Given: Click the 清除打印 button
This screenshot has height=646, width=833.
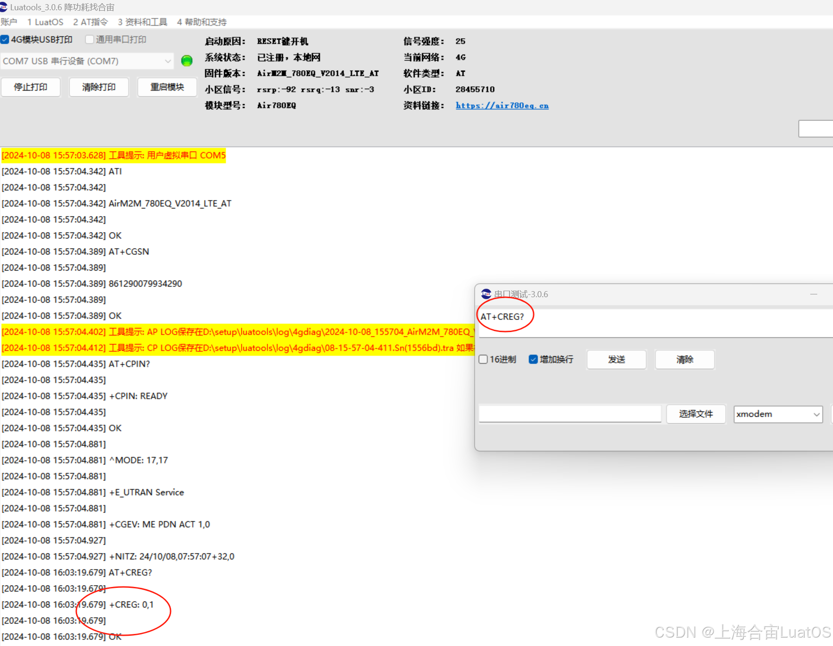Looking at the screenshot, I should click(x=99, y=87).
